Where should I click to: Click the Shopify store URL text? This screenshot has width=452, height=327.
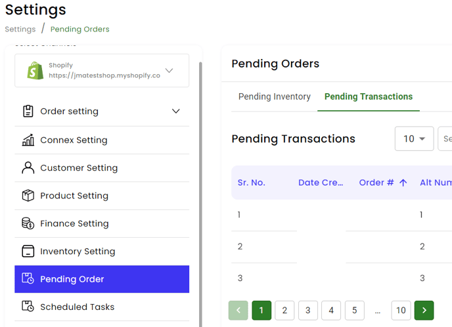pos(104,76)
